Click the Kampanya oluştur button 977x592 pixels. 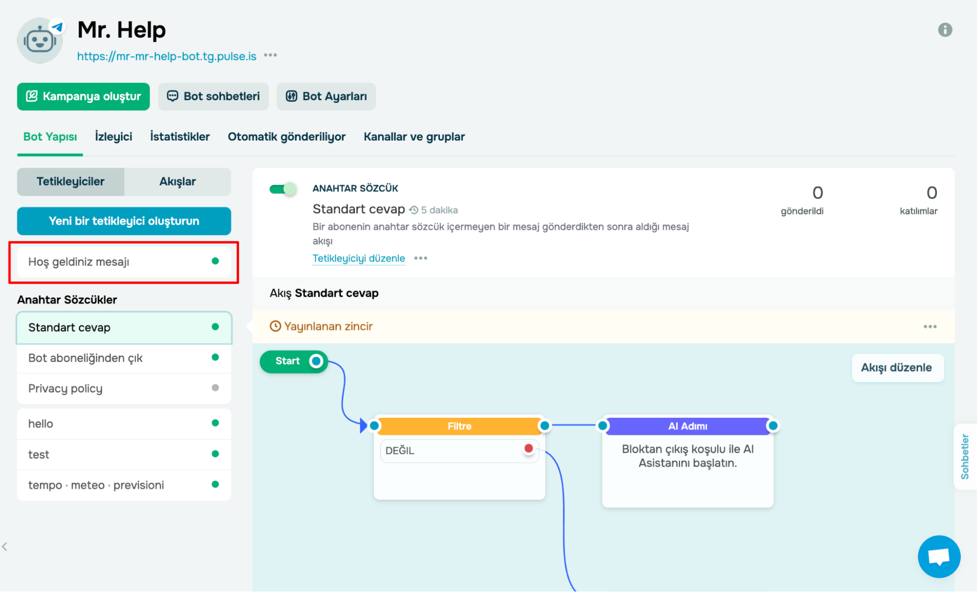tap(84, 96)
